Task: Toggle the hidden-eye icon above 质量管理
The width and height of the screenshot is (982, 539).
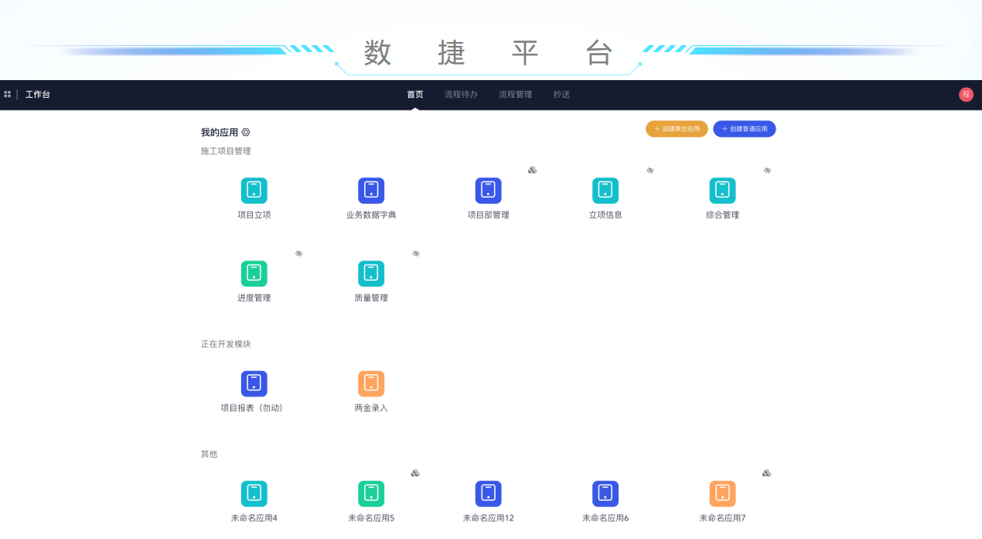Action: [416, 254]
